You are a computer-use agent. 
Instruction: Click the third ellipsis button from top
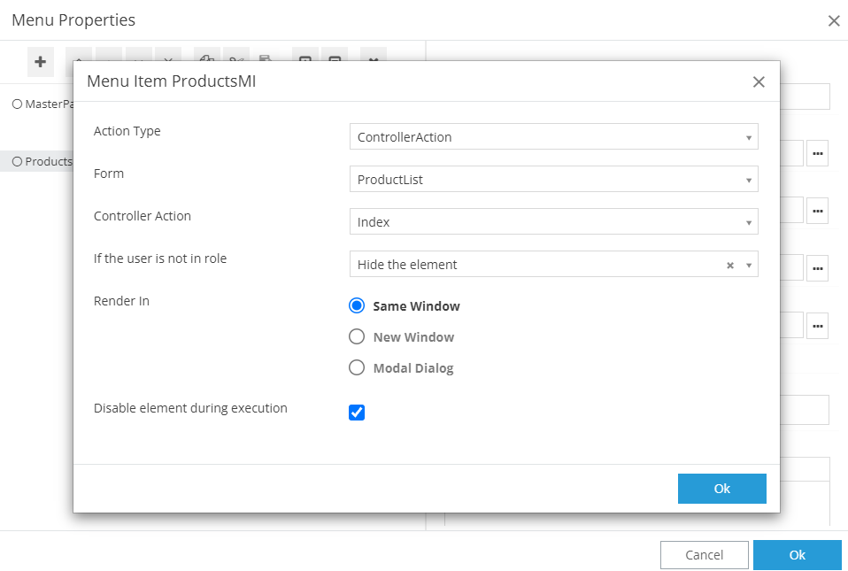click(x=817, y=268)
